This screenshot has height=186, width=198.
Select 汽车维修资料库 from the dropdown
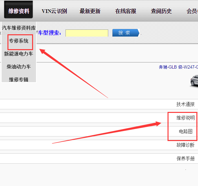pyautogui.click(x=19, y=28)
